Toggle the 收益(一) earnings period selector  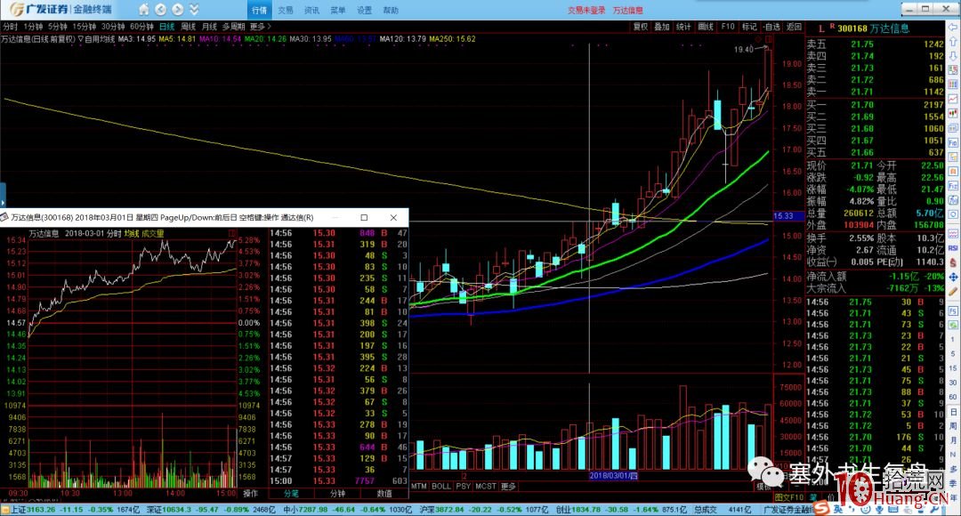[x=822, y=262]
